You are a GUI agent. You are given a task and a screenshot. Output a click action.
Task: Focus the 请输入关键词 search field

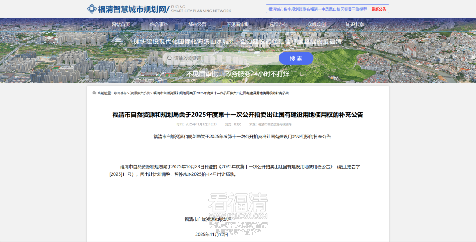point(220,58)
